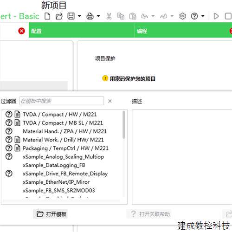
Task: Focus the template search filter field
Action: [62, 101]
